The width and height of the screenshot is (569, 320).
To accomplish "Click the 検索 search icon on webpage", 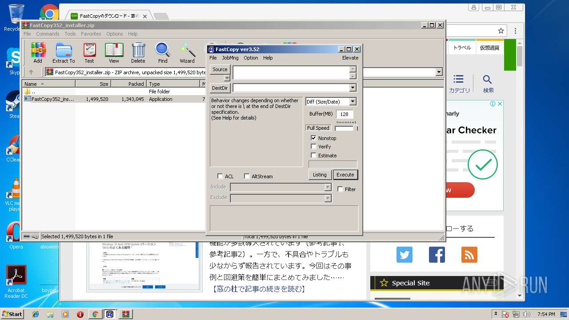I will tap(488, 84).
